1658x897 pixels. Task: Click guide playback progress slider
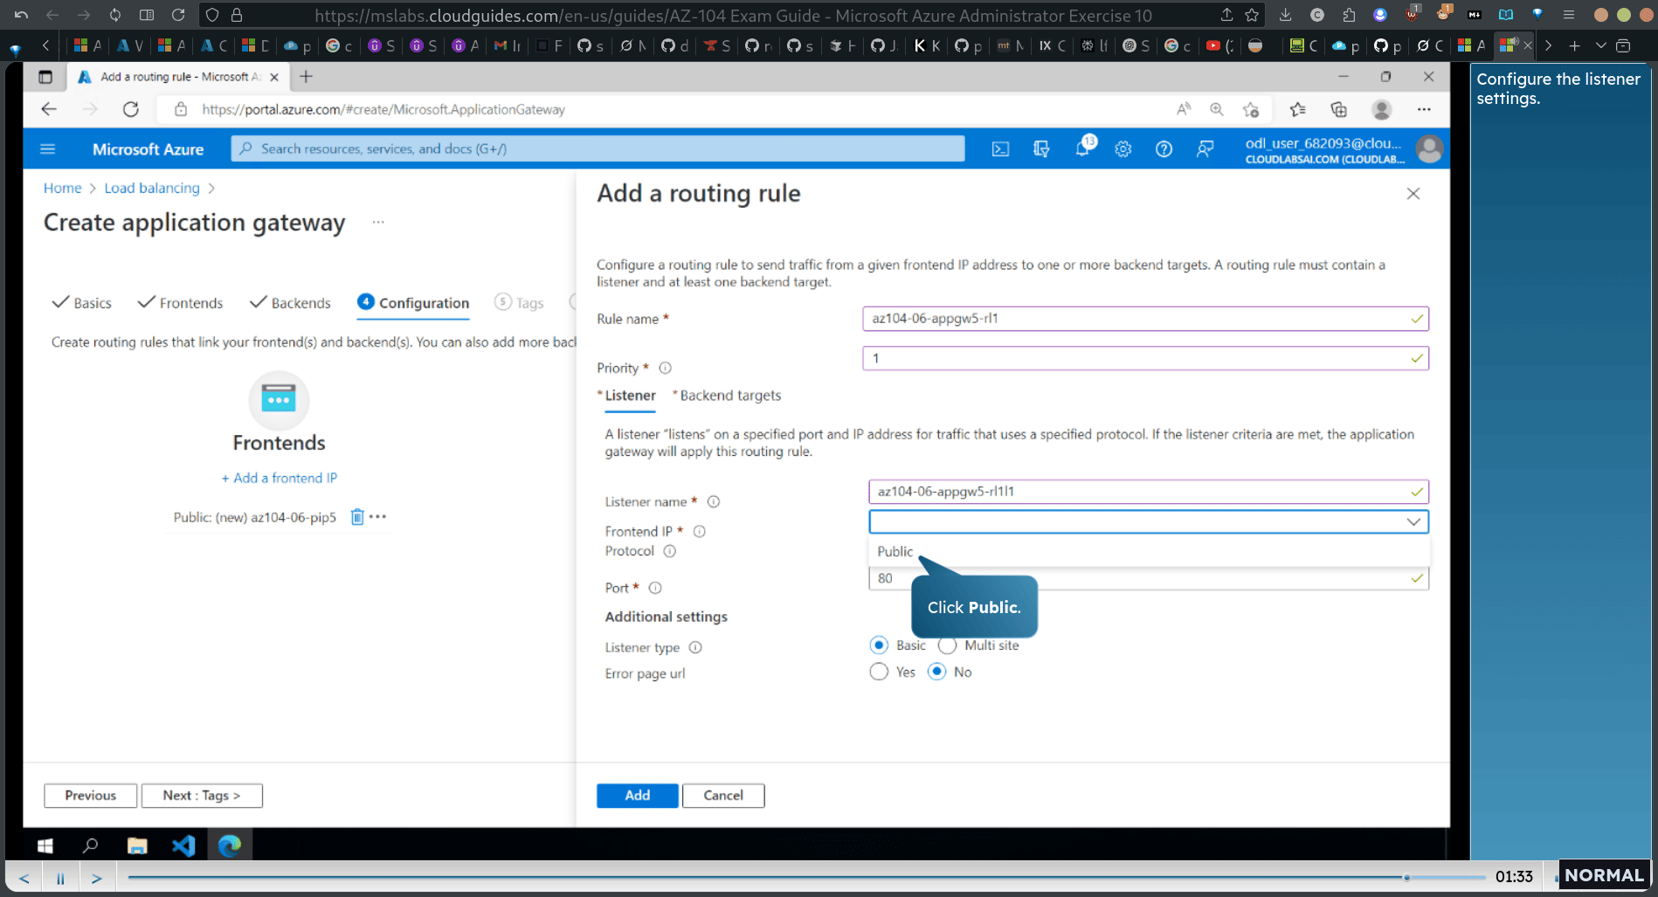click(807, 877)
